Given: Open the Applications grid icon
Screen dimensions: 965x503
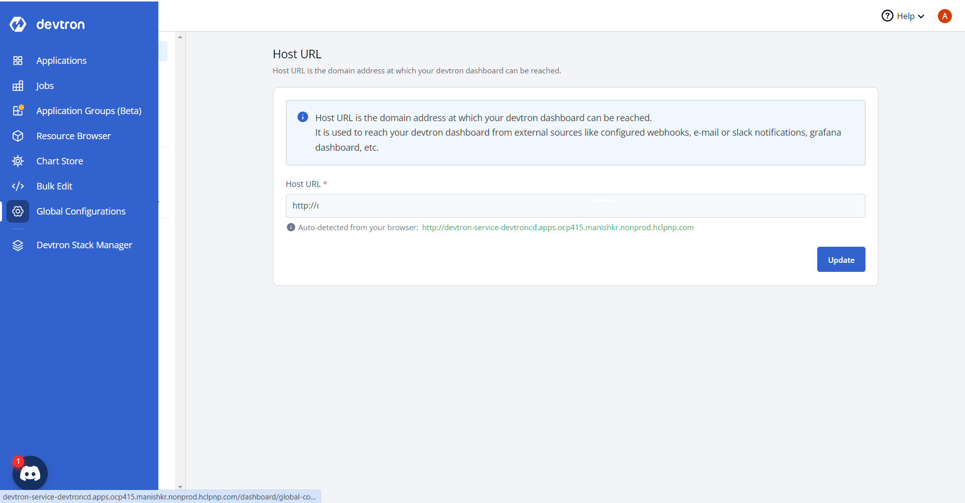Looking at the screenshot, I should click(18, 61).
